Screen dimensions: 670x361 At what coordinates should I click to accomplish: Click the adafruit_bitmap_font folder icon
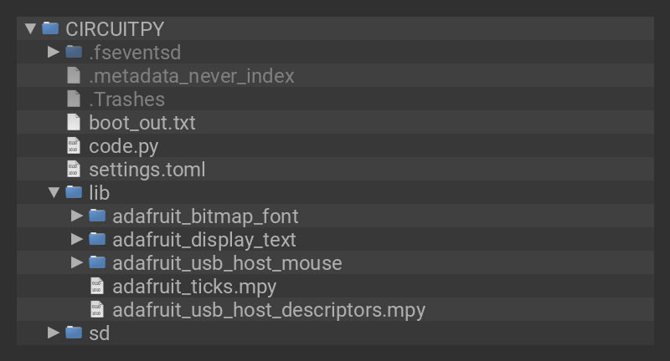tap(97, 216)
